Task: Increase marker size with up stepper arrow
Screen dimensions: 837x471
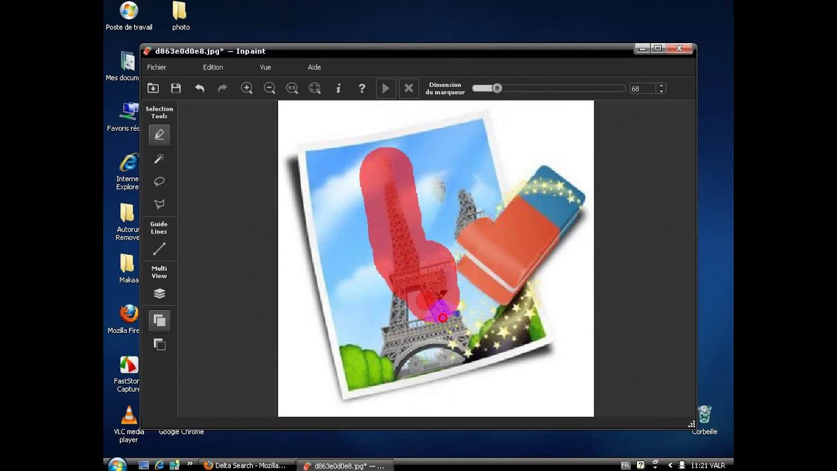Action: (661, 86)
